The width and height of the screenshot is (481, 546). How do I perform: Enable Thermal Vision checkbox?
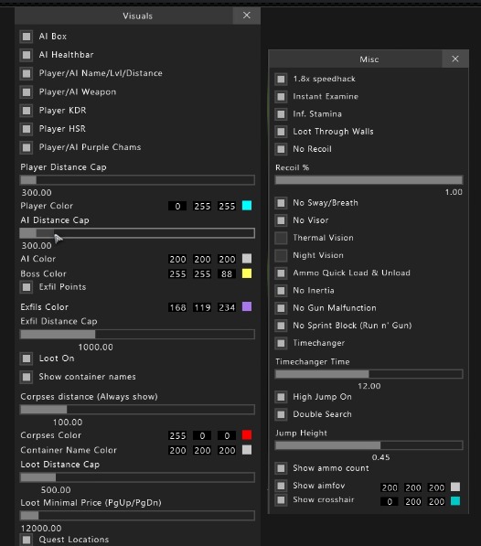[x=281, y=238]
